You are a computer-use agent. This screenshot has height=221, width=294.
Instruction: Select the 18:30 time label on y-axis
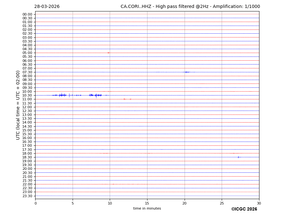pos(27,157)
